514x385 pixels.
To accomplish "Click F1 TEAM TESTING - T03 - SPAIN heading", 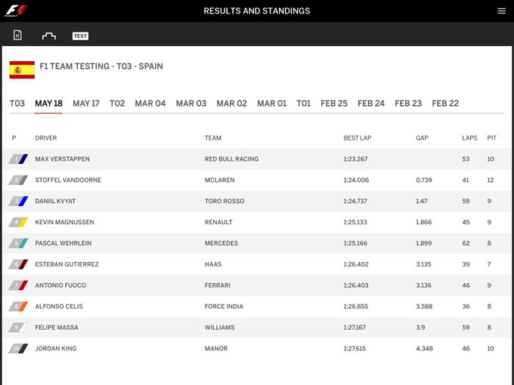I will tap(101, 66).
